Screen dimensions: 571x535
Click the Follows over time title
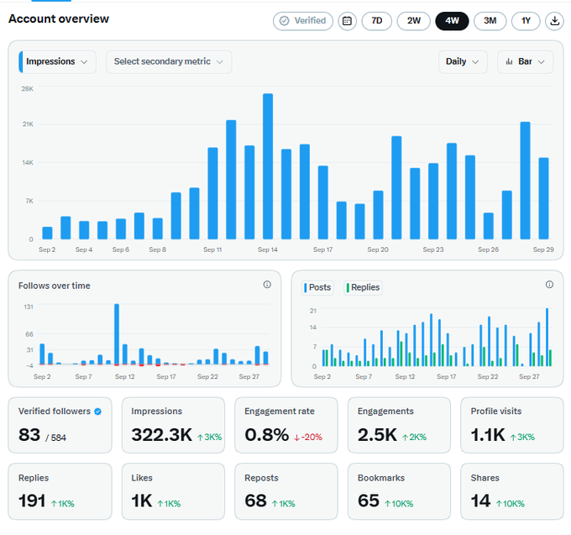click(x=55, y=286)
